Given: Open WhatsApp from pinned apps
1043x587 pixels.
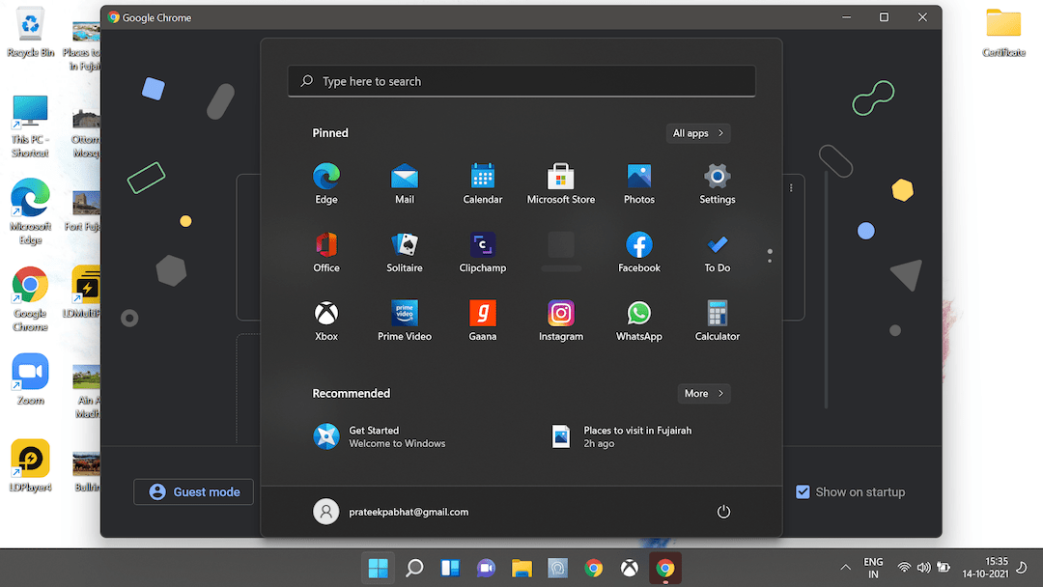Looking at the screenshot, I should click(x=638, y=321).
